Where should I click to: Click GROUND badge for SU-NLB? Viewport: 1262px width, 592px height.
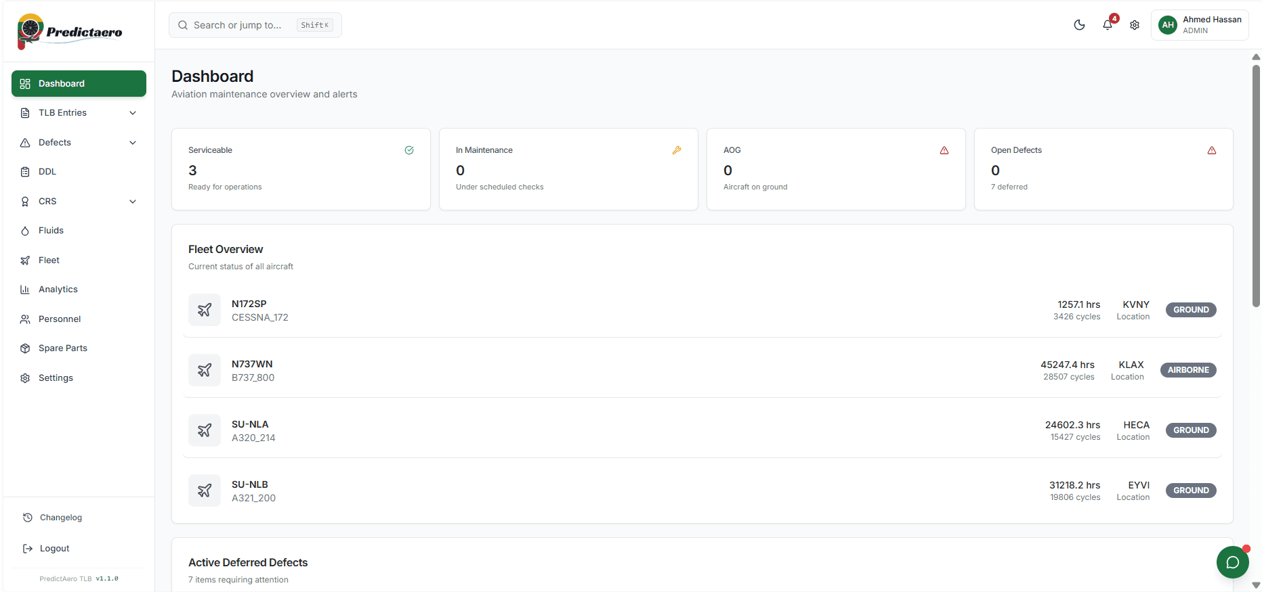click(x=1191, y=491)
